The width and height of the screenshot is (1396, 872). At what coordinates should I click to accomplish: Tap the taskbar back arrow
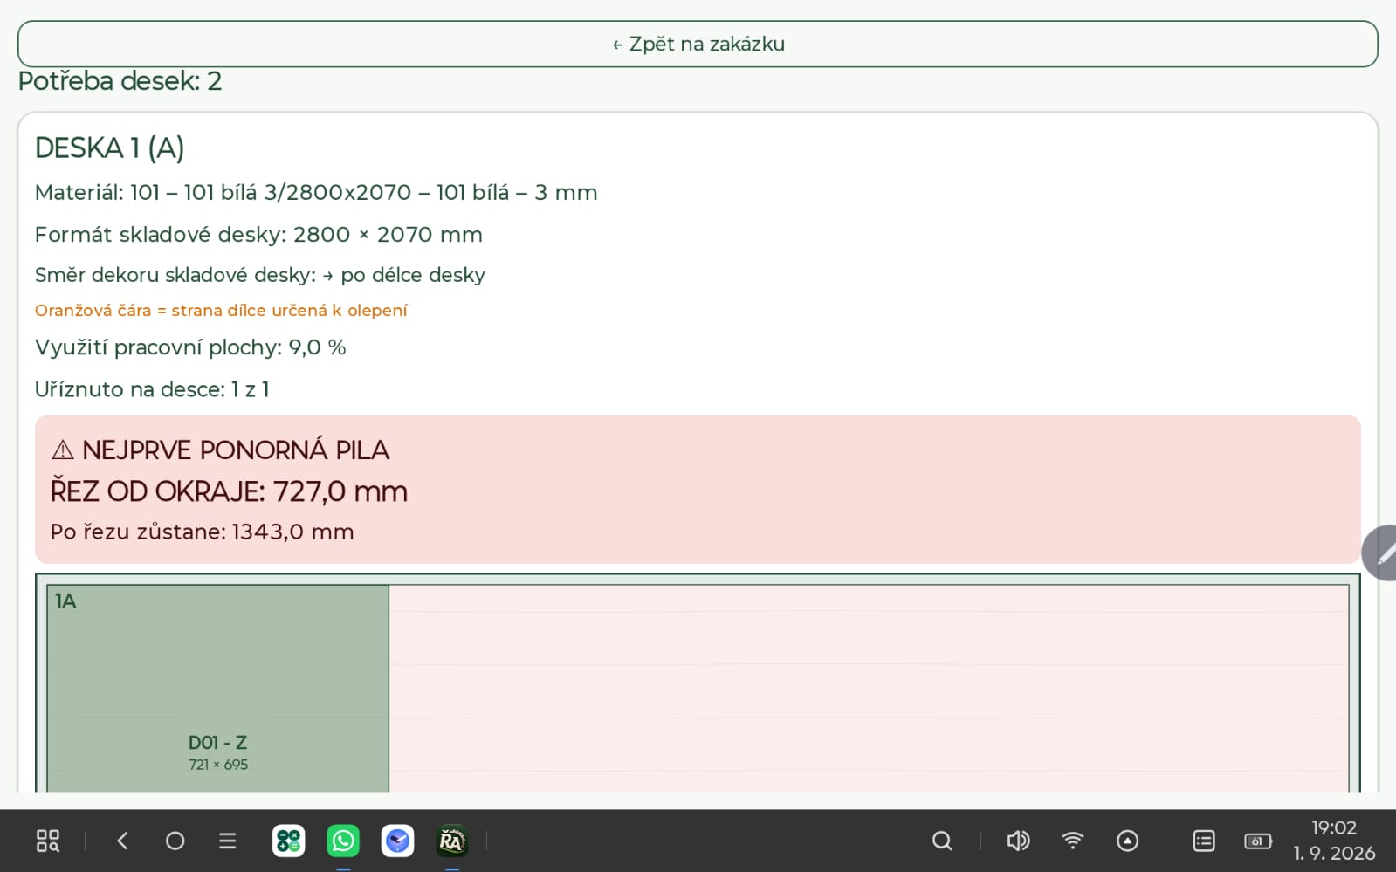(x=122, y=841)
